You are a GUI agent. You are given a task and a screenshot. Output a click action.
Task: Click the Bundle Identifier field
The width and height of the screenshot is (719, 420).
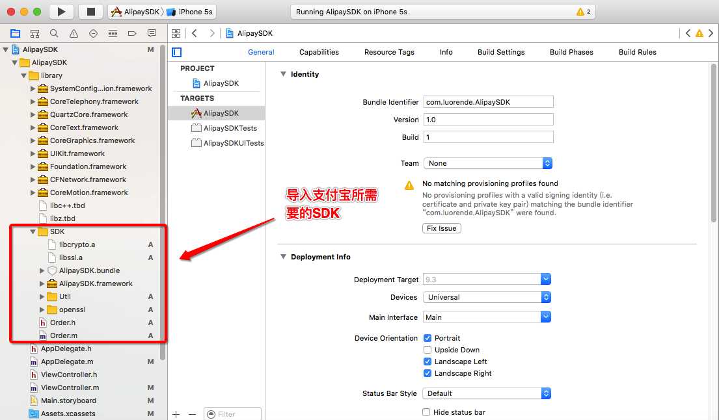click(x=489, y=101)
